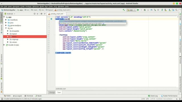
Task: Open the Event Log
Action: (153, 96)
